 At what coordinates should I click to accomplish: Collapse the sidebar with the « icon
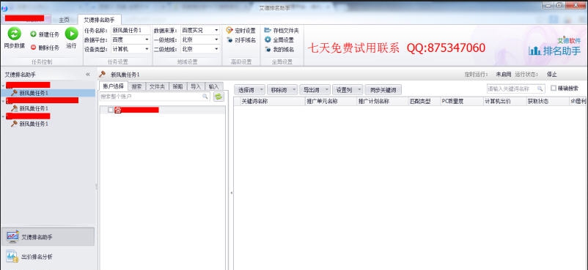88,75
